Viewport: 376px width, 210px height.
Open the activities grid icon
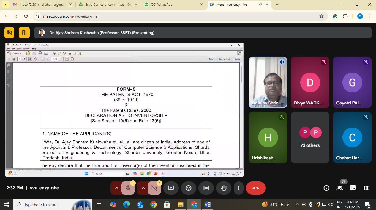[x=366, y=188]
